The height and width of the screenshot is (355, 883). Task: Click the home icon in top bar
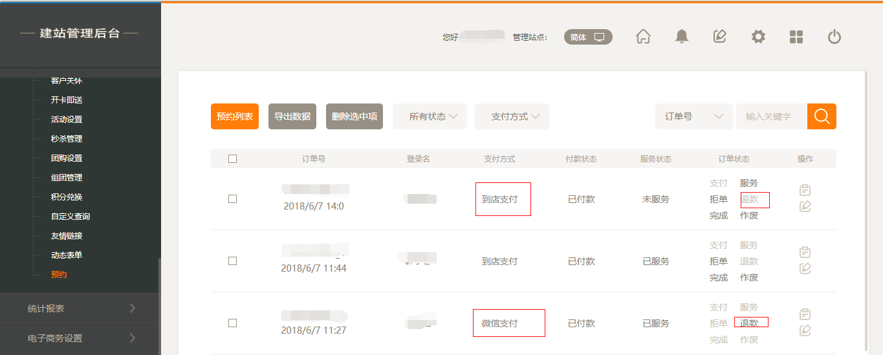coord(643,37)
